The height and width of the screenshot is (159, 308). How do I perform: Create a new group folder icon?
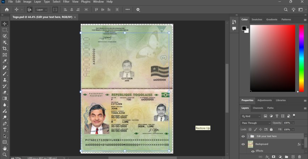click(x=286, y=157)
